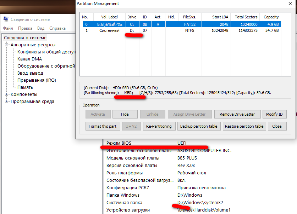Click the disabled Assign Drive Letter button
This screenshot has height=214, width=297.
[189, 114]
